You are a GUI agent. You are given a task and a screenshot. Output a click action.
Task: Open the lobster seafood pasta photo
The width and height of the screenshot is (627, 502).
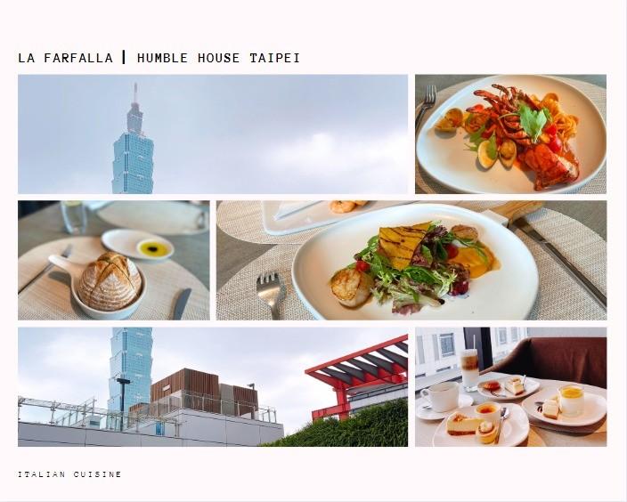510,134
